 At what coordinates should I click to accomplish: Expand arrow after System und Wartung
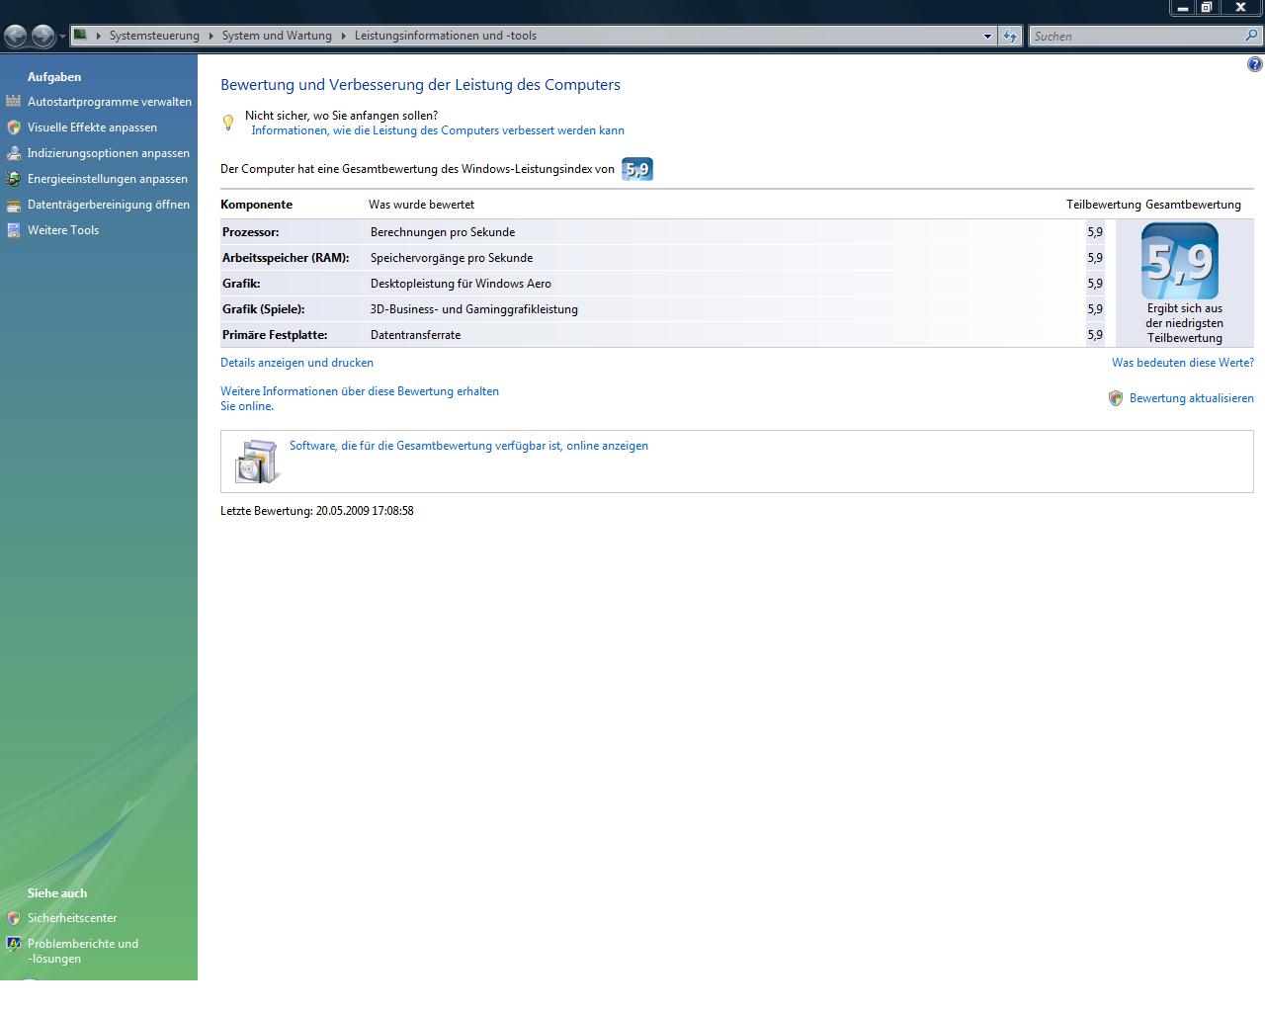click(x=344, y=36)
